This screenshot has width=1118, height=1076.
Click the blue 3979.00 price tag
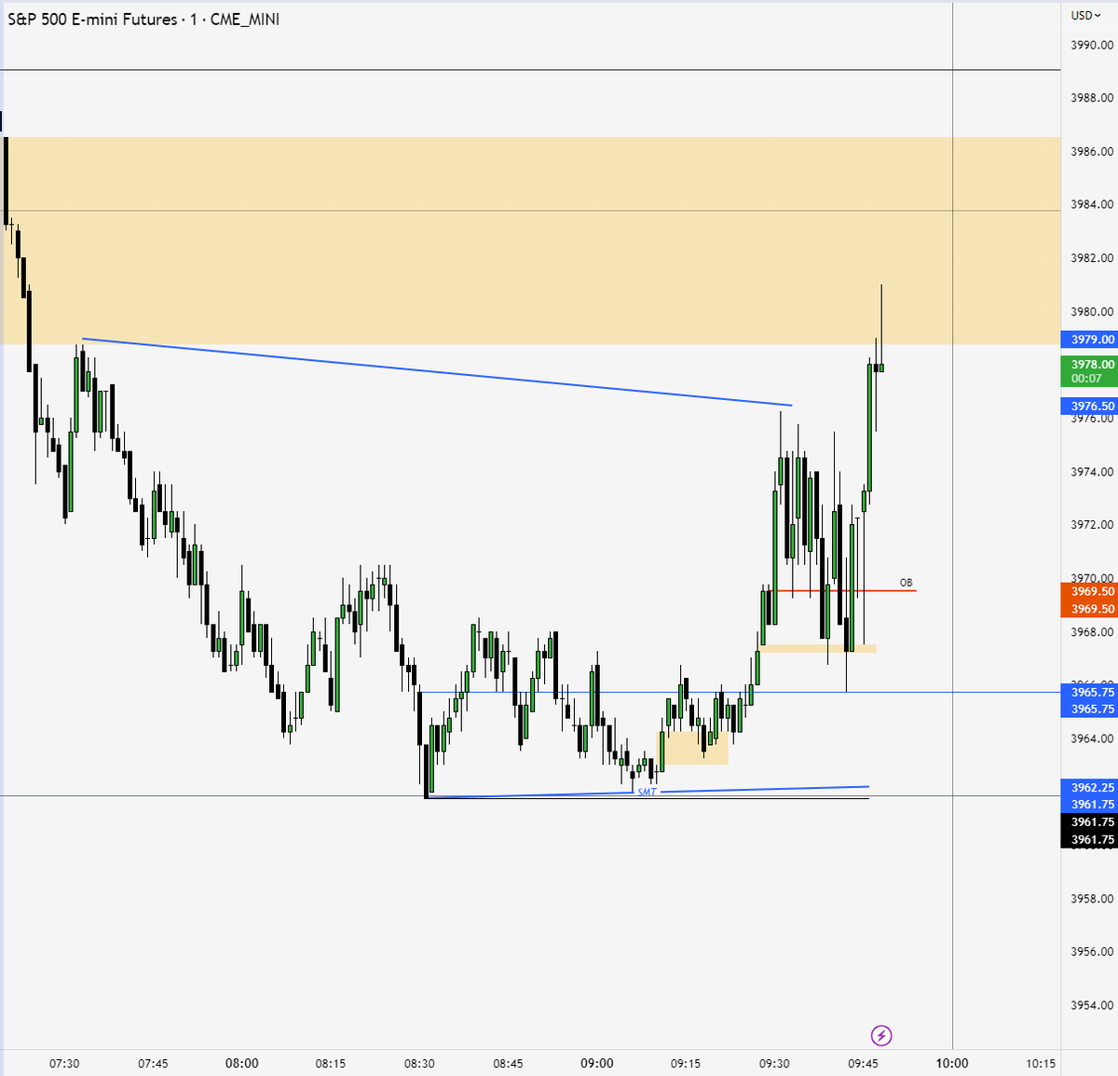[x=1089, y=339]
